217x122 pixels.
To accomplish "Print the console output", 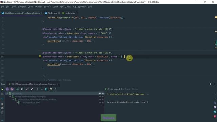I will (215, 112).
